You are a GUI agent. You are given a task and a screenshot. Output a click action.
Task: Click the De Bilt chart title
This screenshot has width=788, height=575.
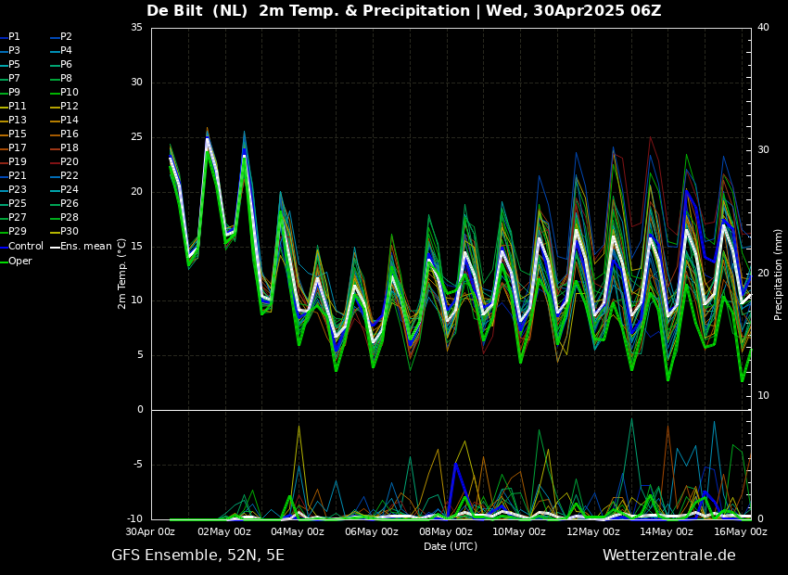[x=403, y=11]
